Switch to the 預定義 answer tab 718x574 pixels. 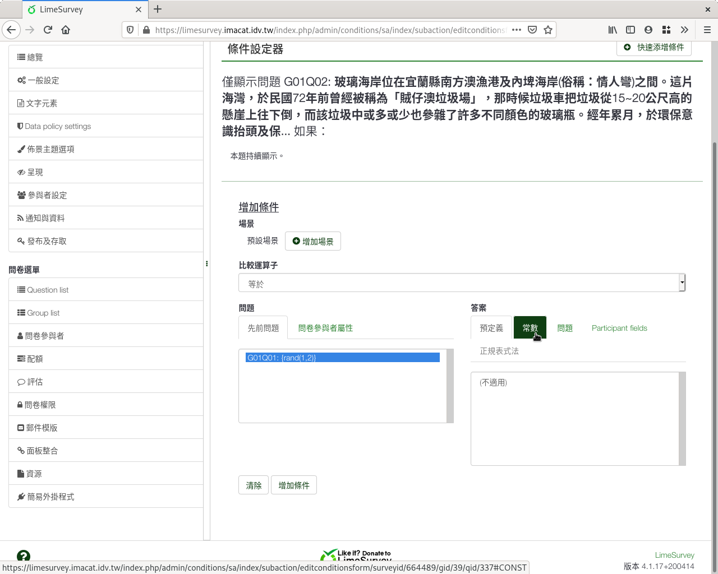coord(491,328)
